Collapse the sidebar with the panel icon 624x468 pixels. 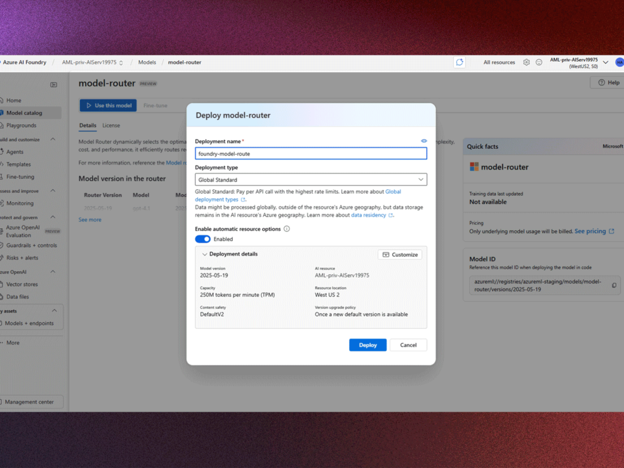54,84
